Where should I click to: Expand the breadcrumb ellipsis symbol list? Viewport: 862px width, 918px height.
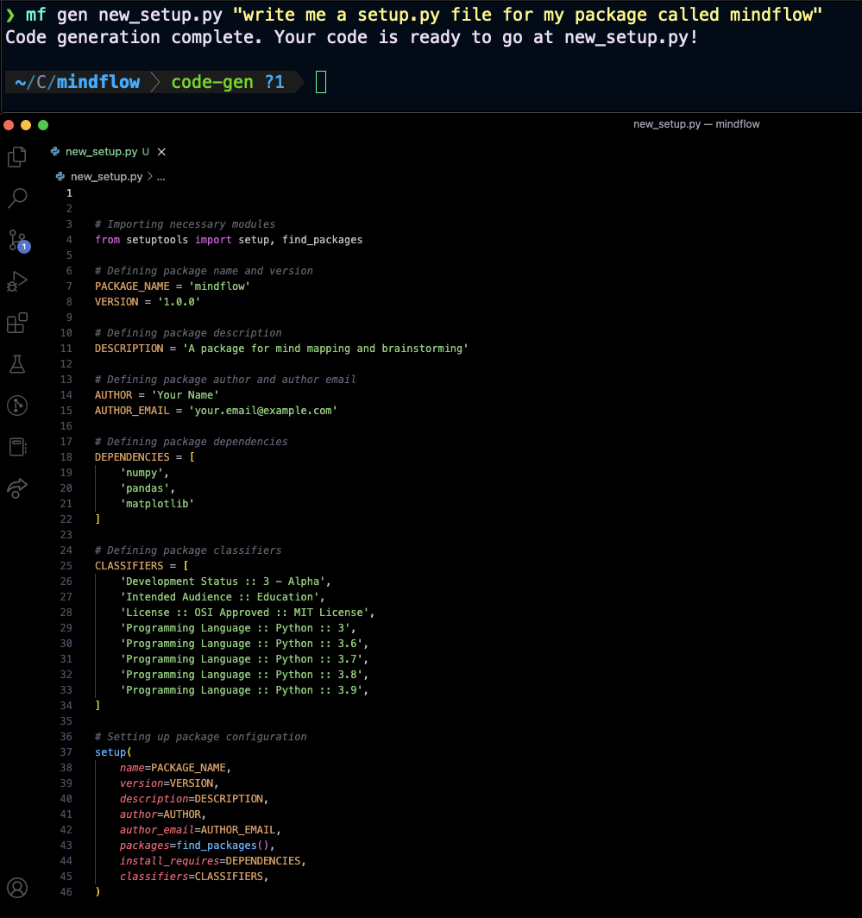click(x=160, y=176)
